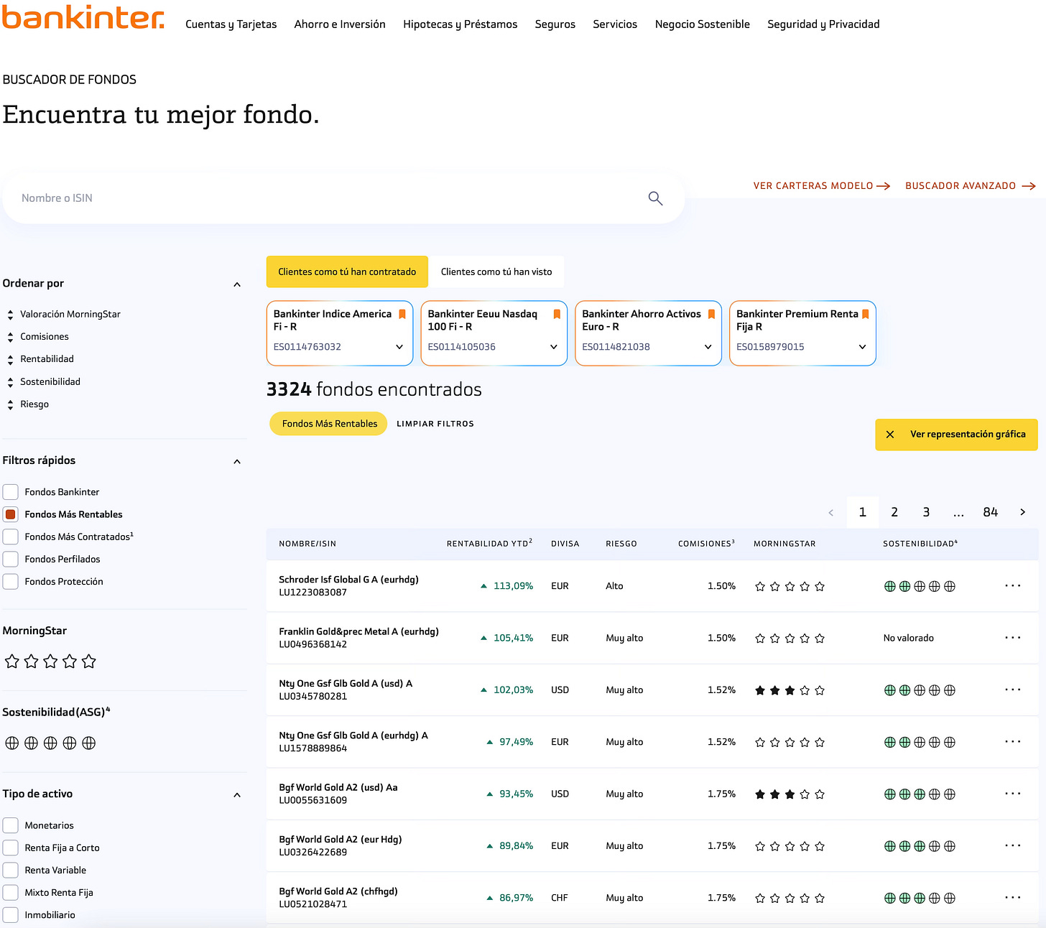Click bookmark icon on Bankinter Indice America card
Viewport: 1046px width, 928px height.
(402, 314)
